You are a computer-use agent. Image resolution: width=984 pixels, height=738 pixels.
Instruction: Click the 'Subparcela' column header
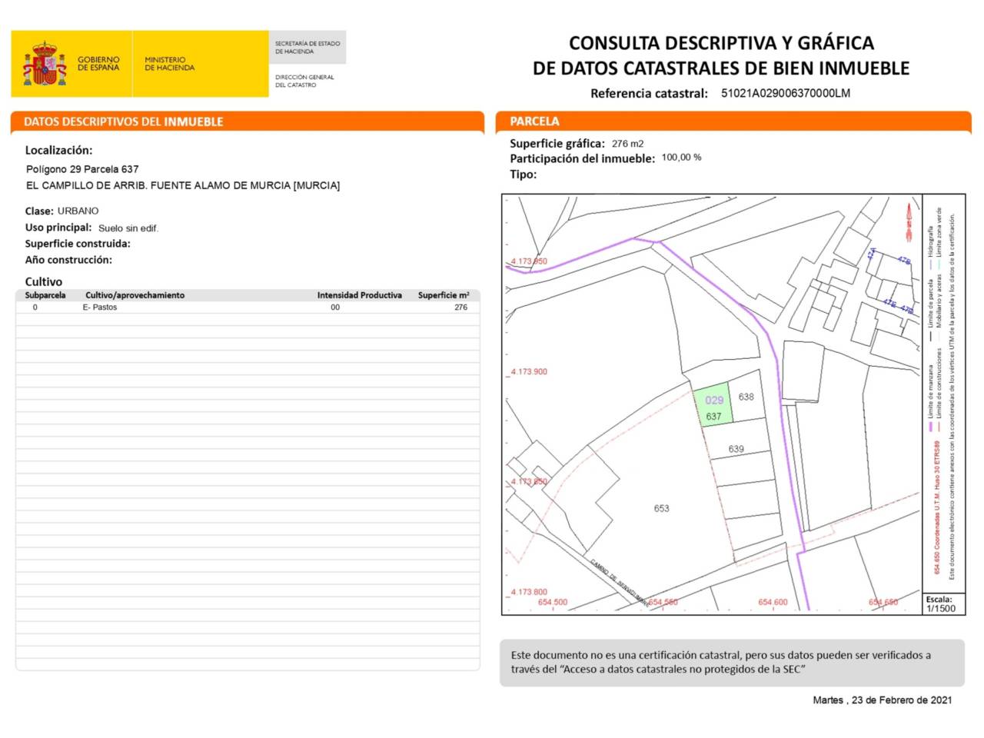(45, 295)
